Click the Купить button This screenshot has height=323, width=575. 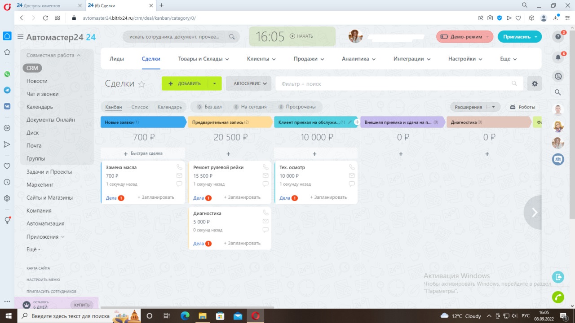(82, 305)
